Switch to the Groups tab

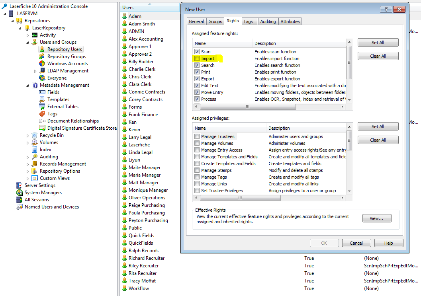click(215, 21)
